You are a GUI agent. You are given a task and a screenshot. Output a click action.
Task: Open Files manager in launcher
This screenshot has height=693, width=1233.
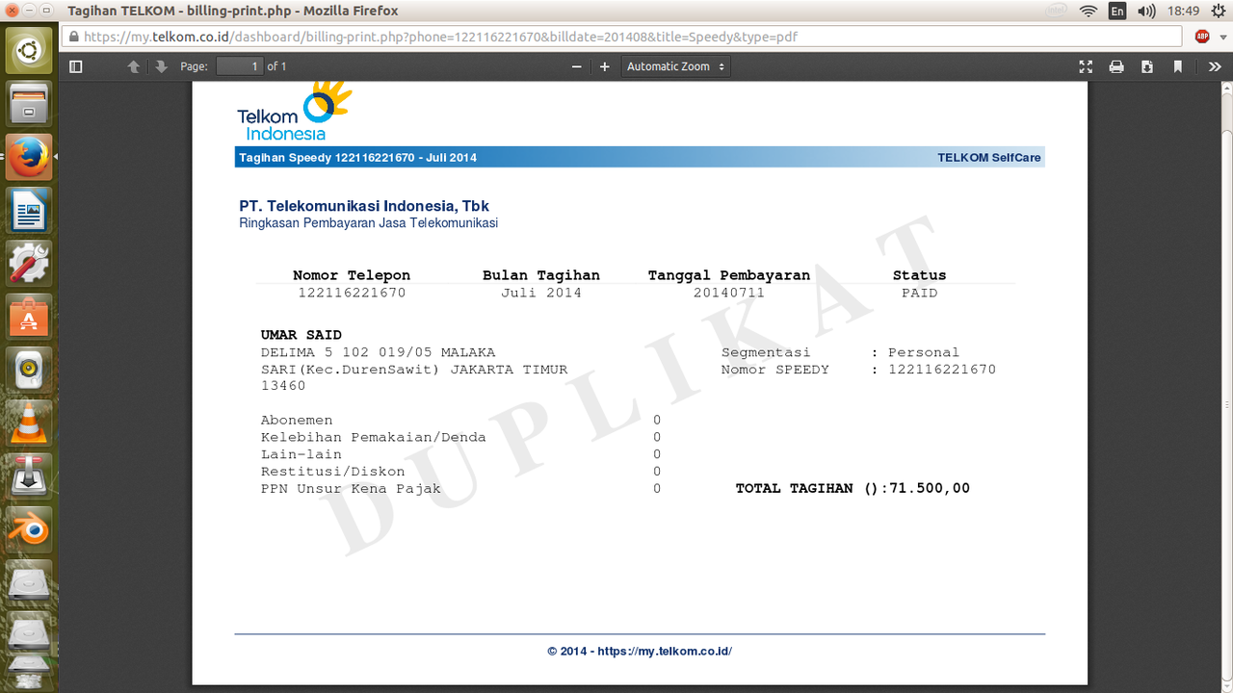pos(29,103)
